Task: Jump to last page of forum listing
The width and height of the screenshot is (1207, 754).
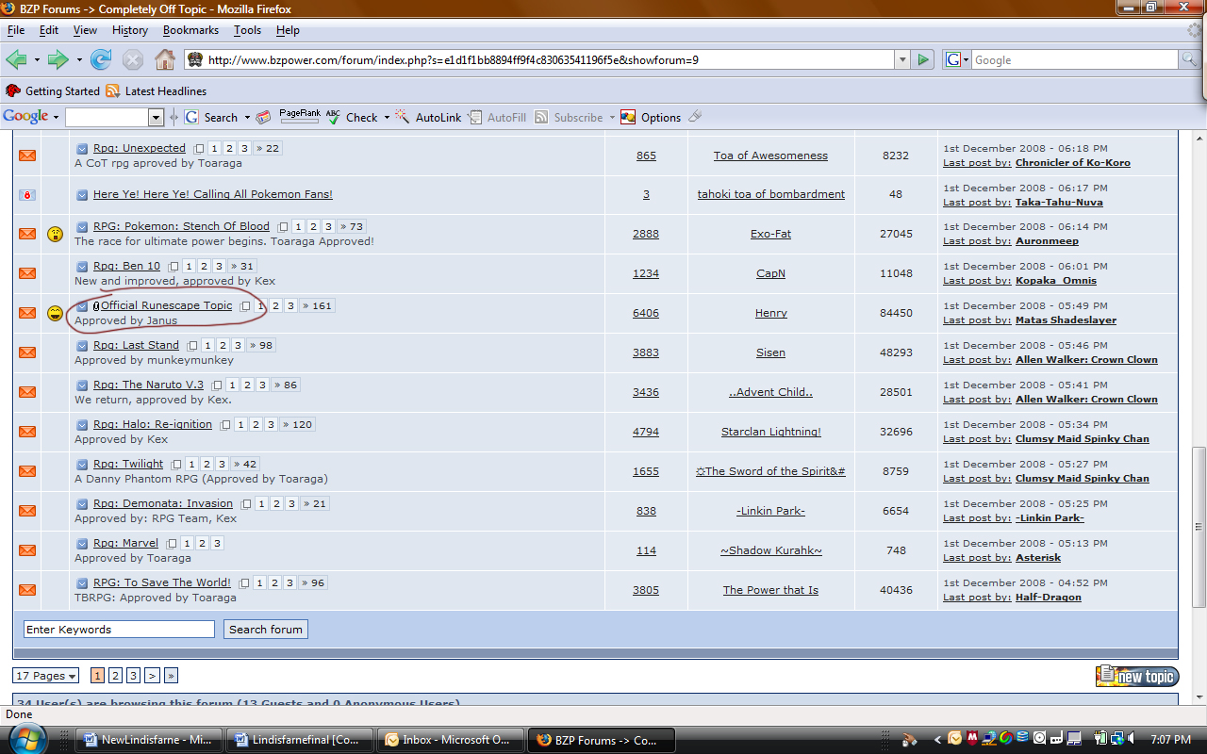Action: [x=171, y=676]
